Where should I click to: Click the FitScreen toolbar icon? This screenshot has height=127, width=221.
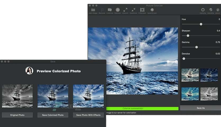pos(142,10)
